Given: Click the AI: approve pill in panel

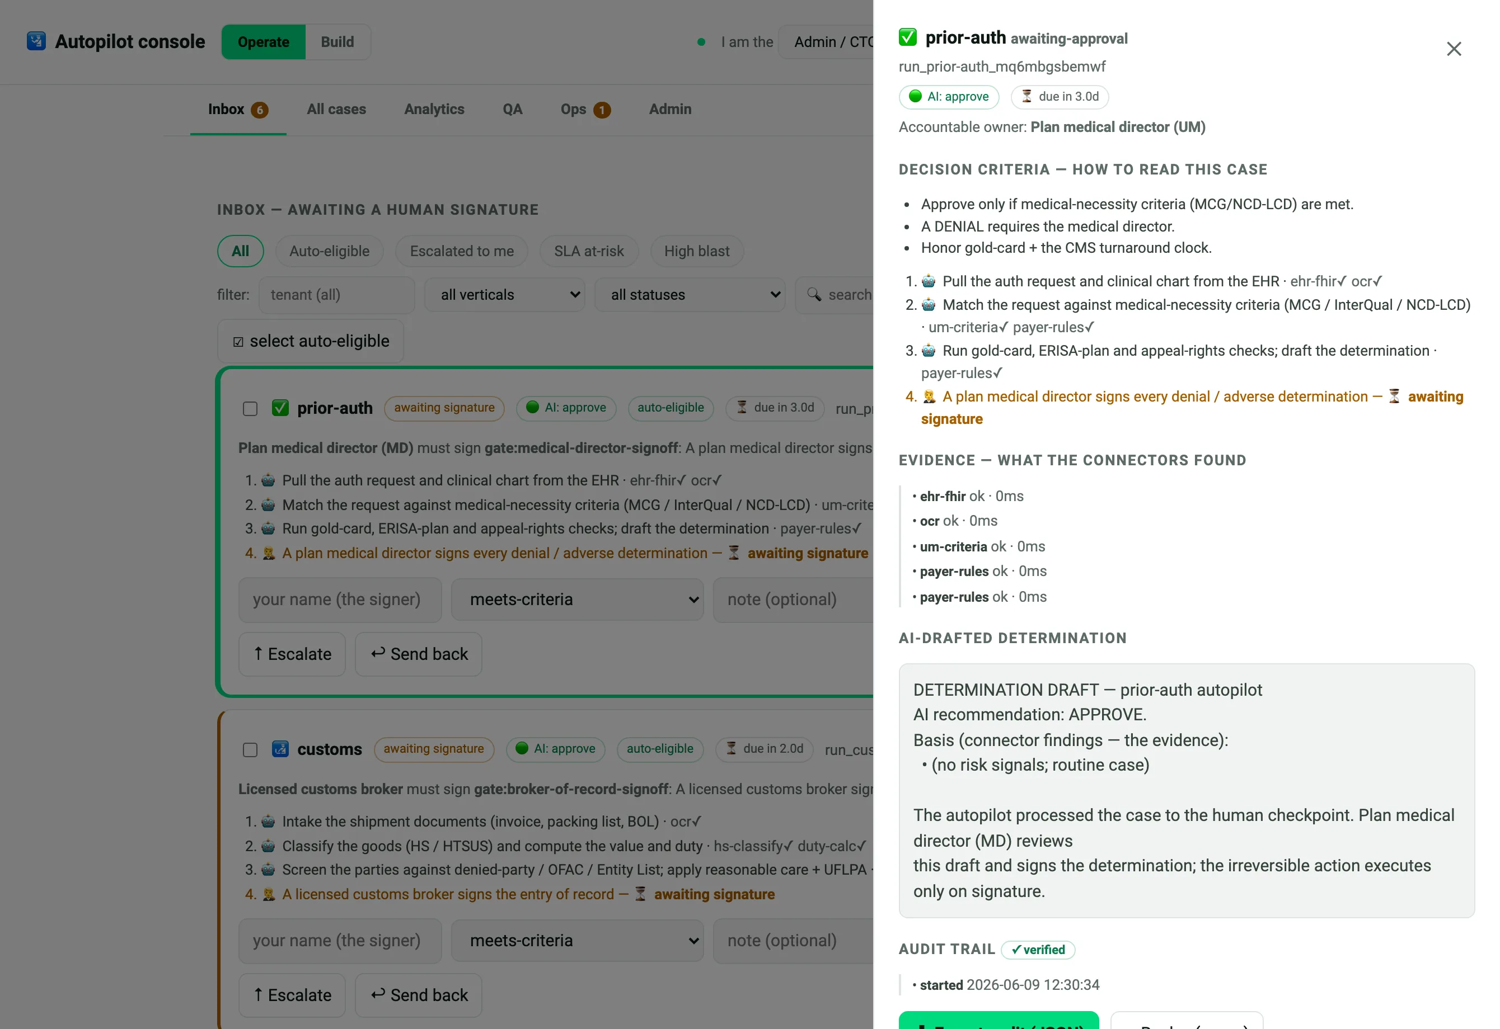Looking at the screenshot, I should point(949,97).
